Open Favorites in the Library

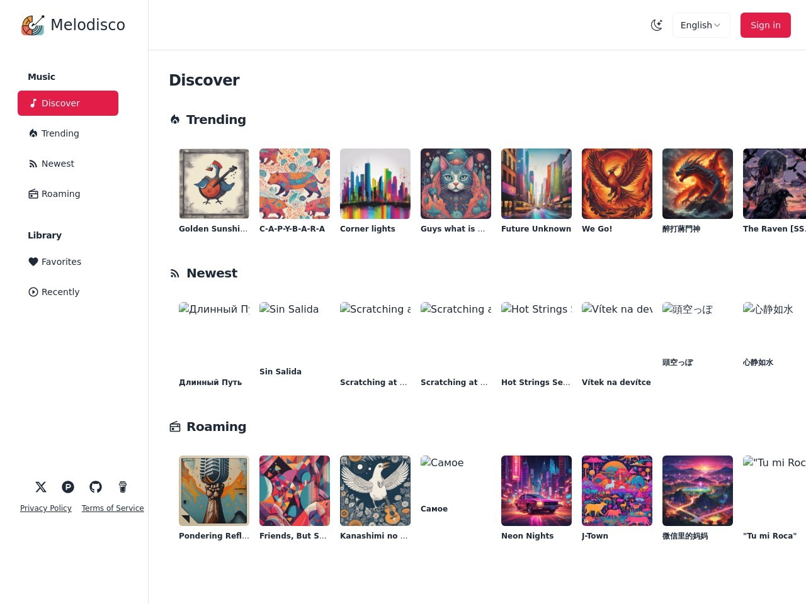[61, 262]
